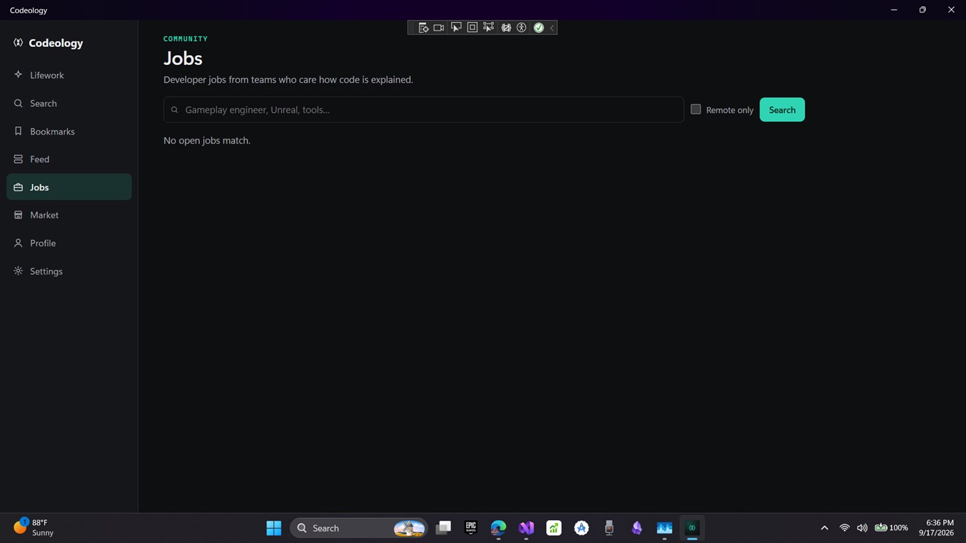
Task: Go to Search in the left sidebar
Action: click(69, 103)
